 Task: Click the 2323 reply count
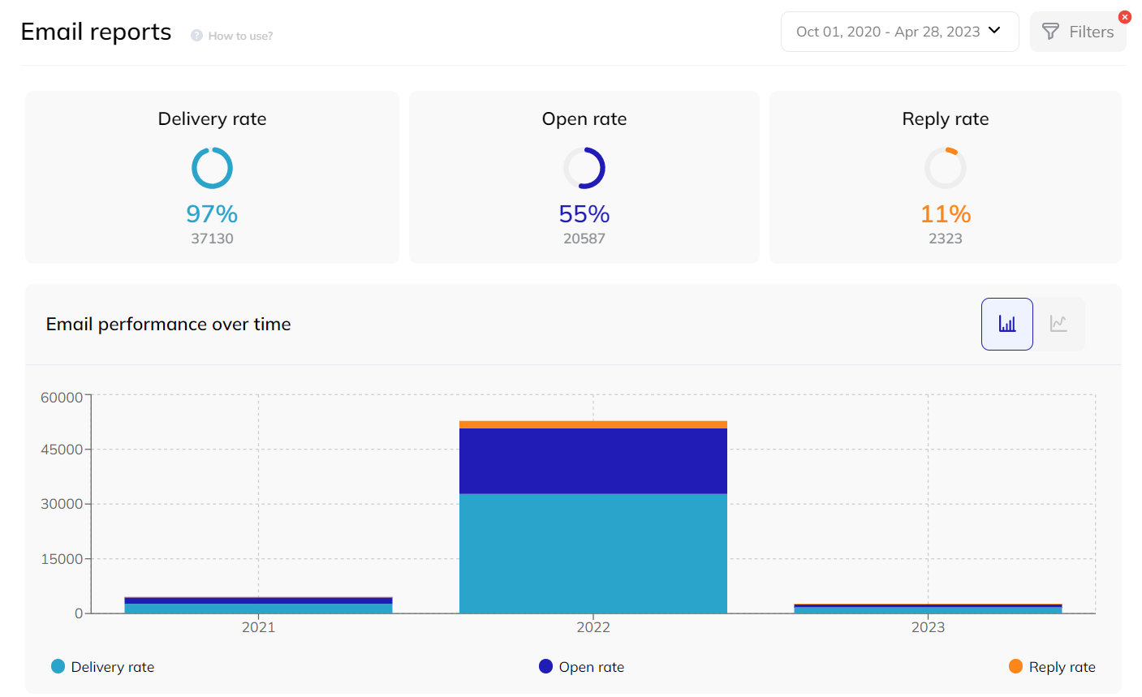946,239
